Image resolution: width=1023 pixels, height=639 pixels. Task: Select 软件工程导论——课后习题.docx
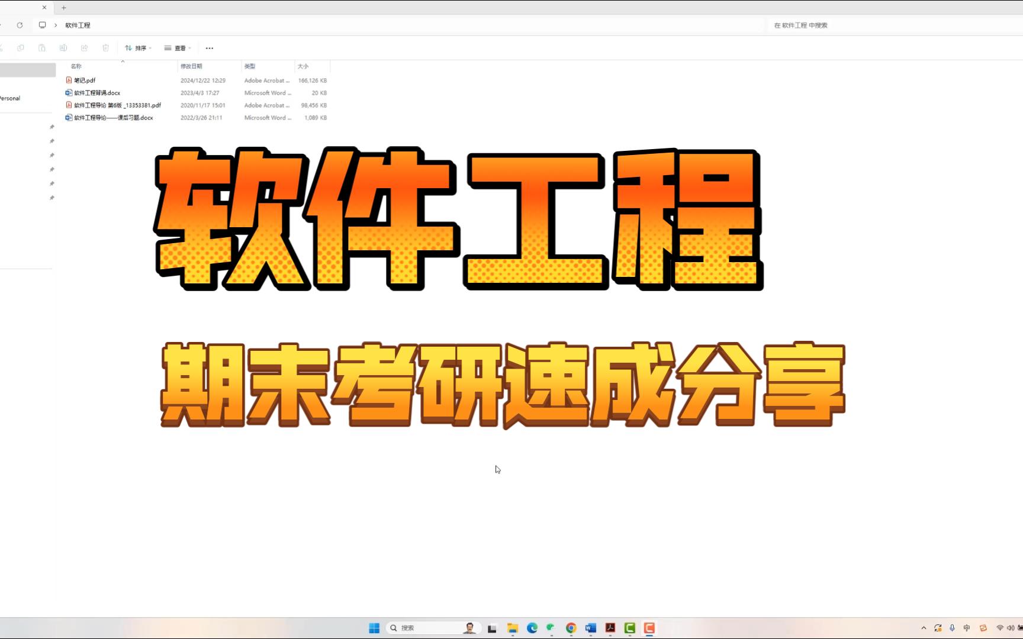[114, 118]
